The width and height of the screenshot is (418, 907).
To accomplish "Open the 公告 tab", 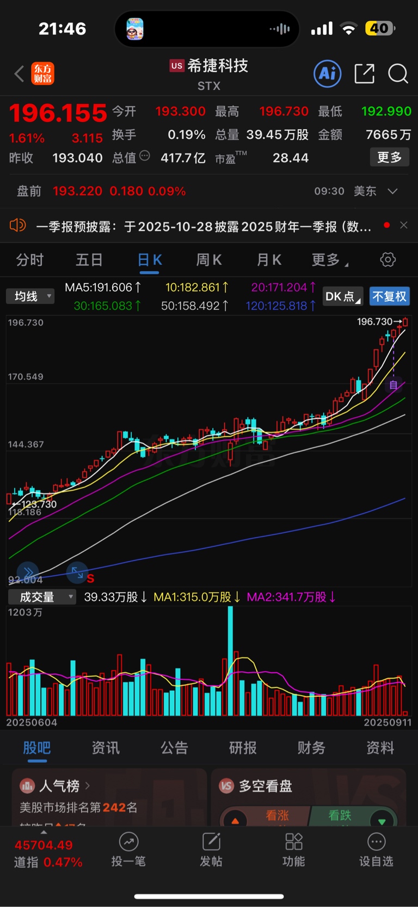I will (x=174, y=748).
